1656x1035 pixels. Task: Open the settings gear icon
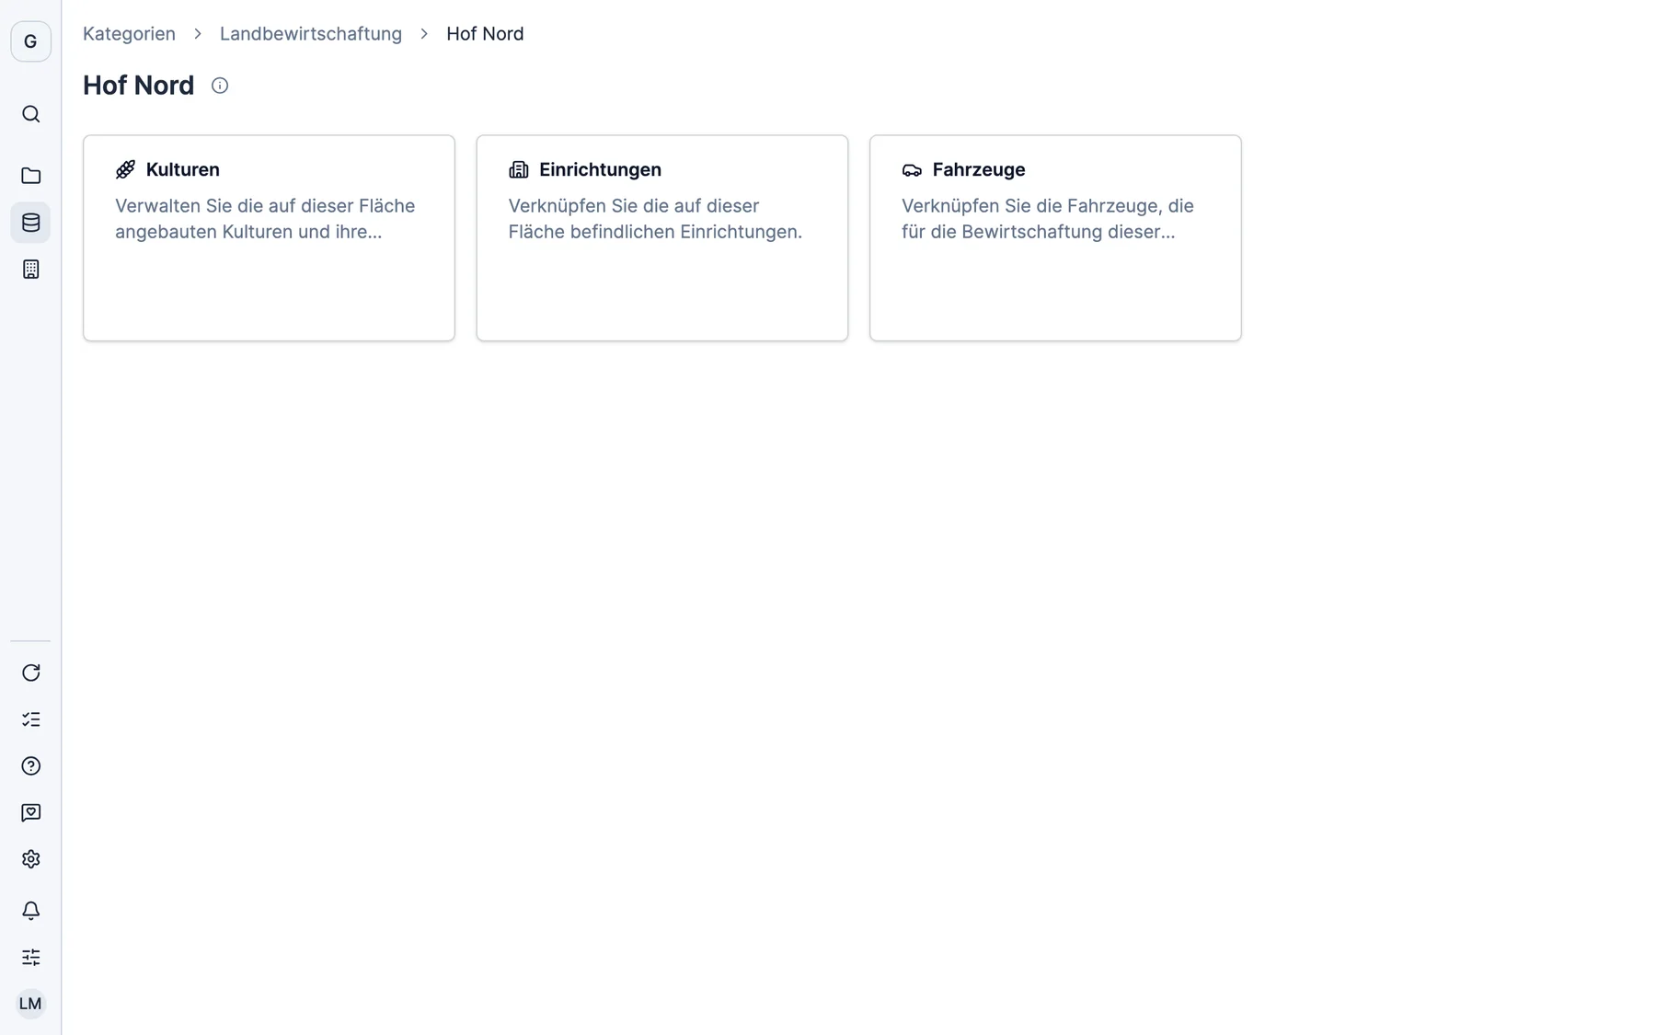(30, 859)
